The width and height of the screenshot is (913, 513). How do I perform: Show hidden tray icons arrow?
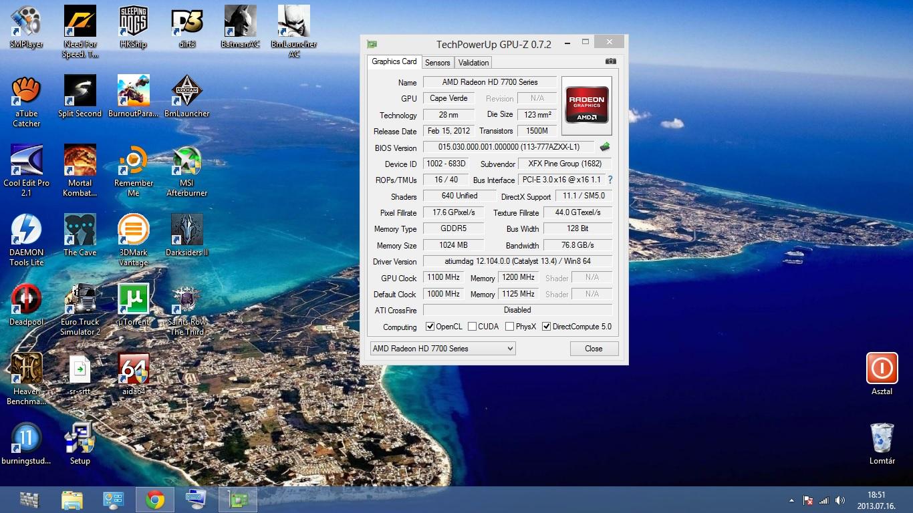tap(792, 500)
